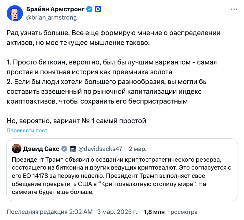The width and height of the screenshot is (244, 220).
Task: Click the White House affiliation badge
Action: pos(73,149)
